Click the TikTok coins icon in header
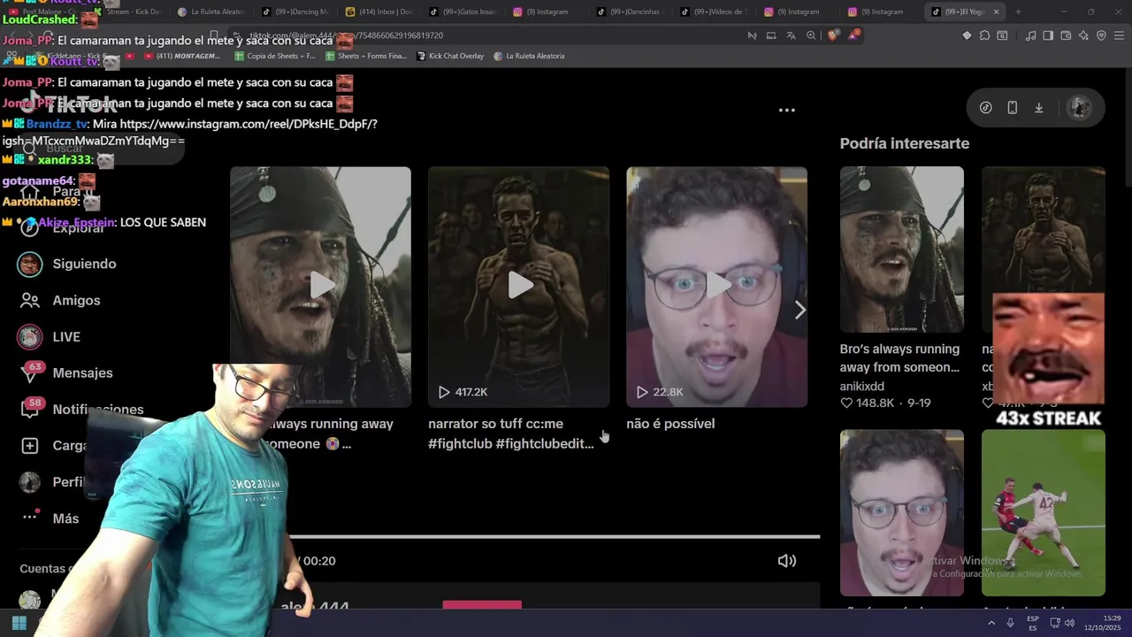The height and width of the screenshot is (637, 1132). click(x=985, y=108)
